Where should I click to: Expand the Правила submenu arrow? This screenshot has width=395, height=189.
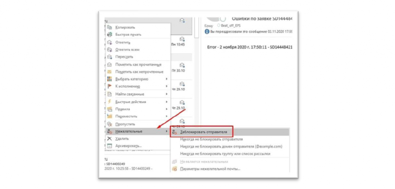pos(166,109)
